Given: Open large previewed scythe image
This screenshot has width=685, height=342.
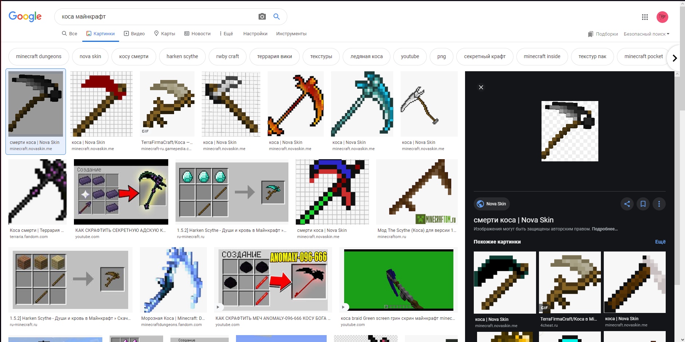Looking at the screenshot, I should (570, 131).
